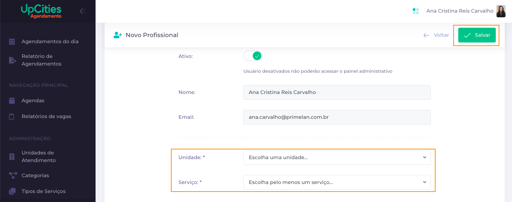Click the UpCities Agendamento logo

41,11
